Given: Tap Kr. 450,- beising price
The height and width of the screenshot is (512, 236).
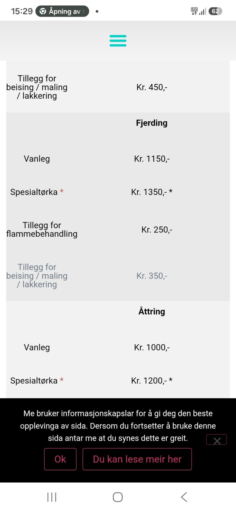Looking at the screenshot, I should (152, 87).
